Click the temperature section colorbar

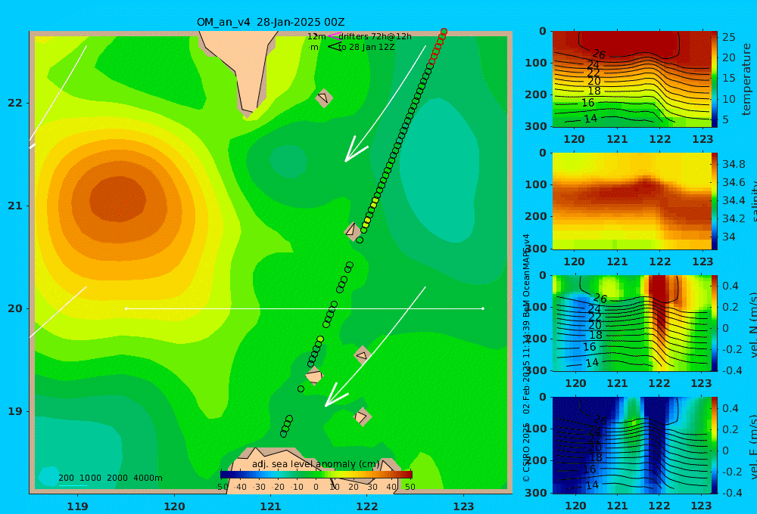tap(715, 79)
